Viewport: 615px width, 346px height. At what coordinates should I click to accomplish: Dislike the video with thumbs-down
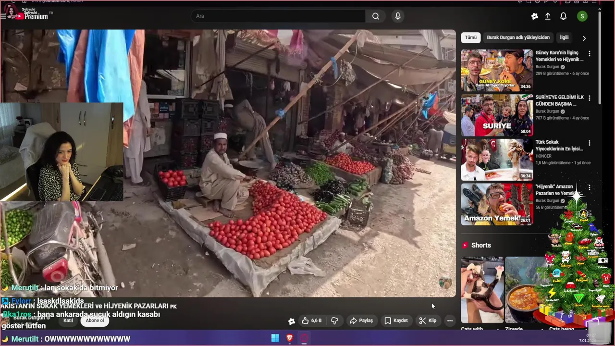click(x=334, y=321)
